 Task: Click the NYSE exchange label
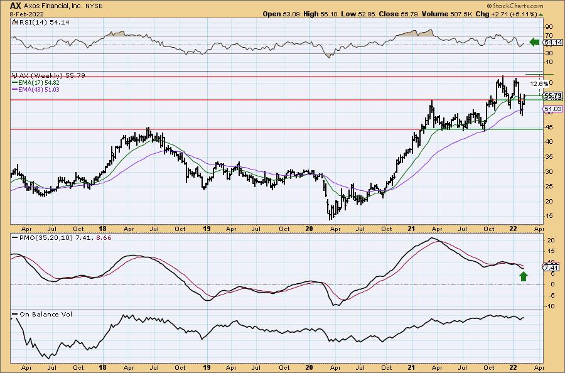(x=94, y=6)
